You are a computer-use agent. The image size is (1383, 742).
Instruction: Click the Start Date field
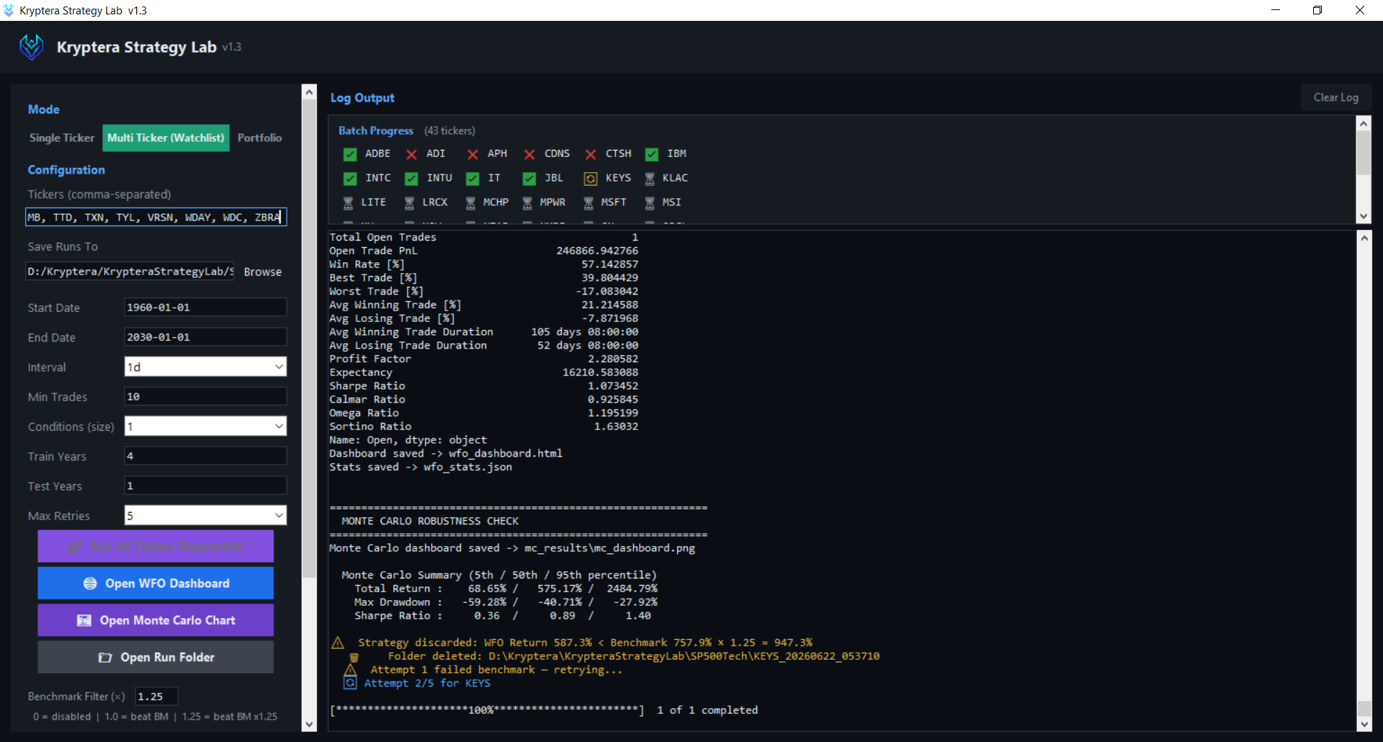pyautogui.click(x=205, y=307)
